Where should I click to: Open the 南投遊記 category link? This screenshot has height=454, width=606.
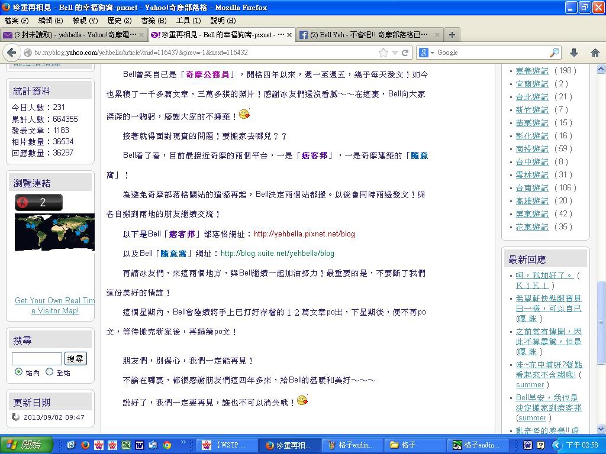(x=532, y=148)
